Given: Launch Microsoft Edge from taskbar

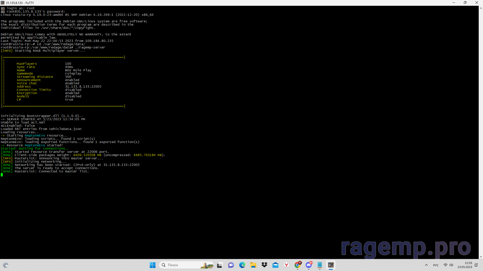Looking at the screenshot, I should point(242,265).
